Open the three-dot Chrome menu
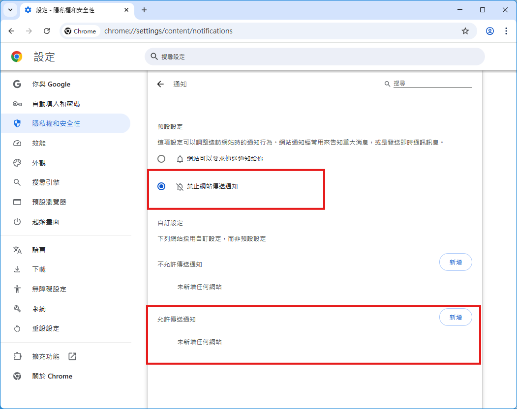517x409 pixels. (x=506, y=30)
